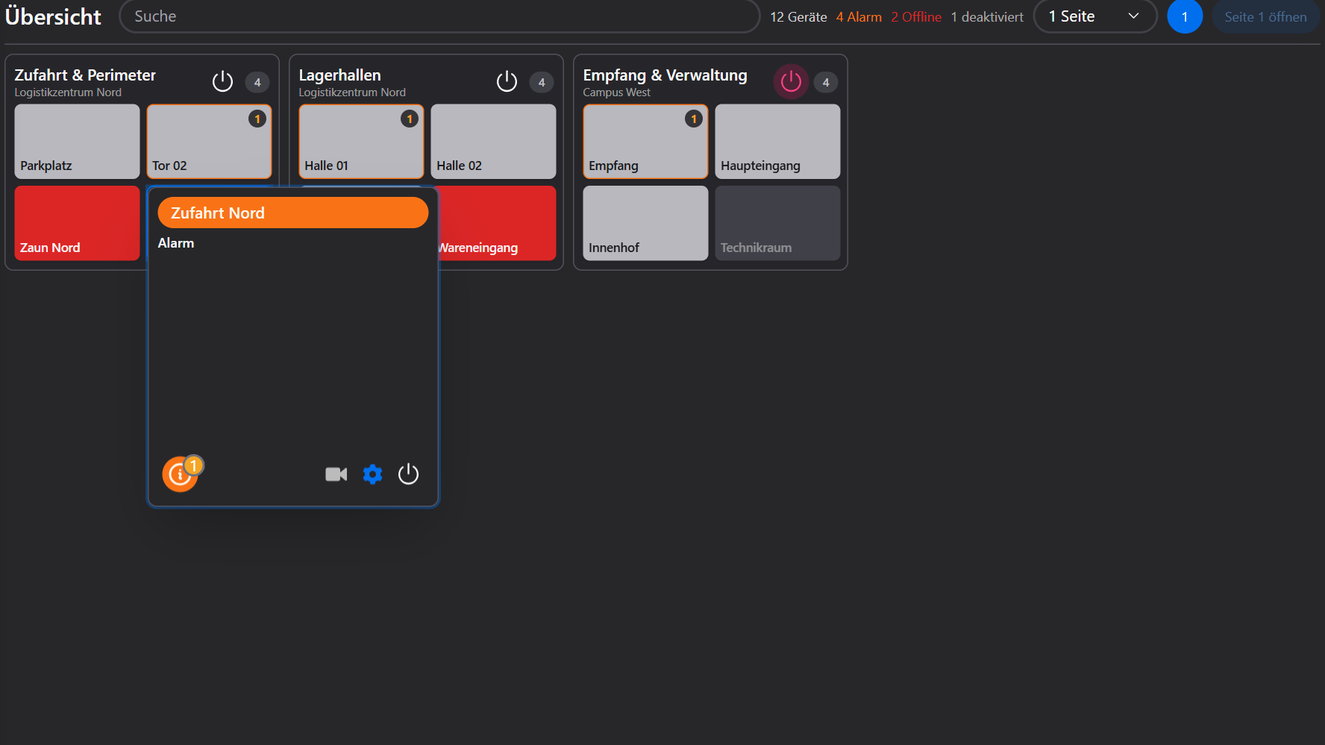The image size is (1325, 745).
Task: Click alert badge on Halle 01 tile
Action: coord(410,119)
